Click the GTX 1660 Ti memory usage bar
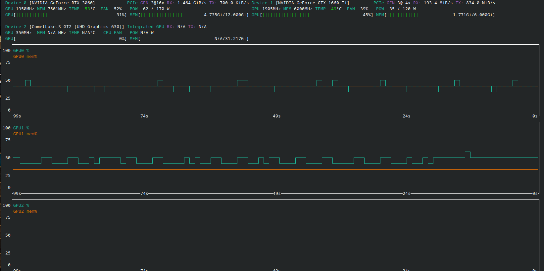Screen dimensions: 544x271 coord(435,15)
